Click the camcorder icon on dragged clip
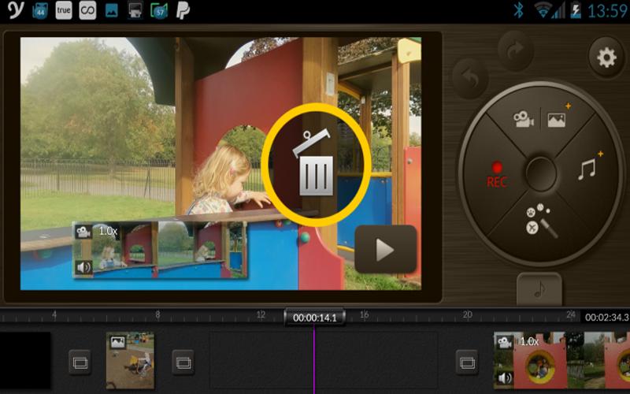The width and height of the screenshot is (630, 394). click(x=83, y=232)
